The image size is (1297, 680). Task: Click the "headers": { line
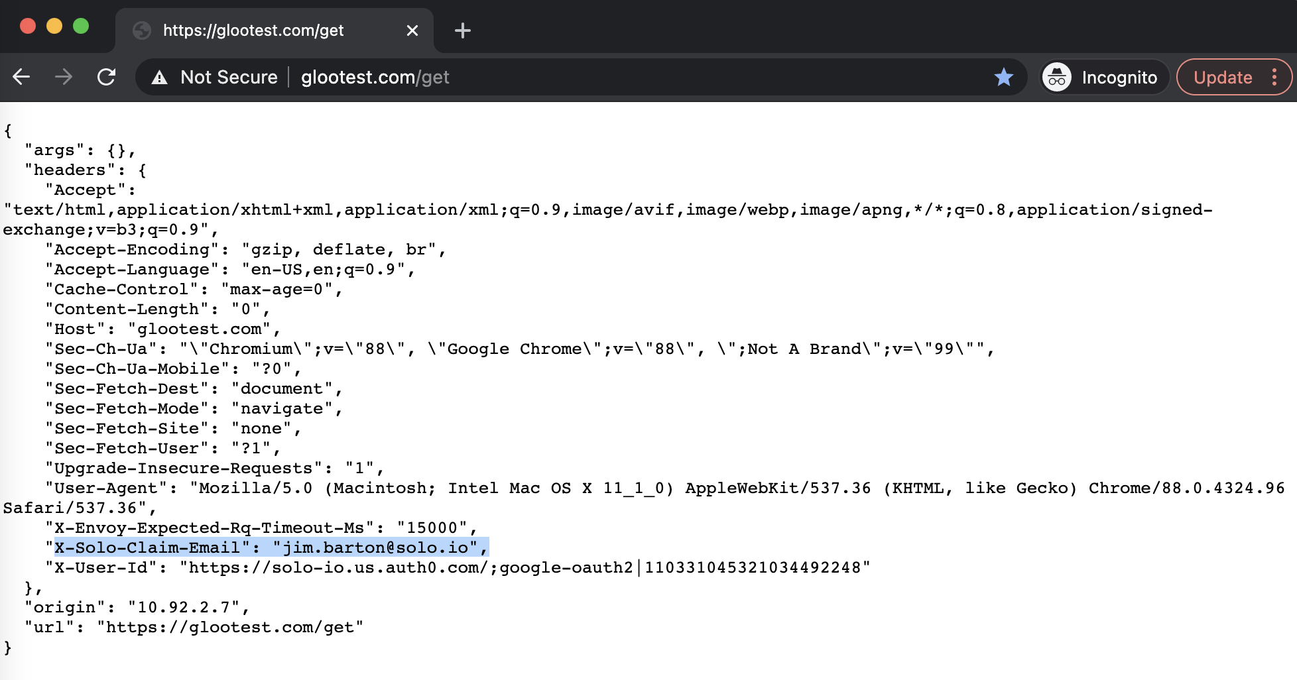point(86,170)
